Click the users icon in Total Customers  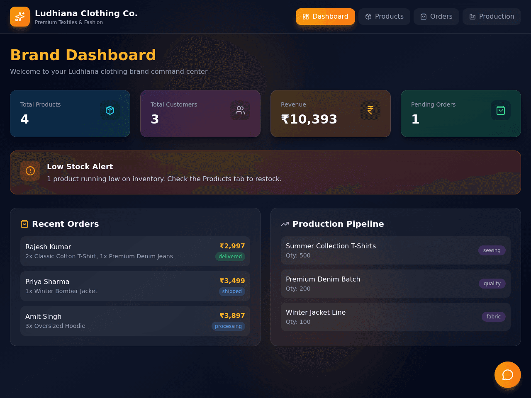tap(240, 110)
